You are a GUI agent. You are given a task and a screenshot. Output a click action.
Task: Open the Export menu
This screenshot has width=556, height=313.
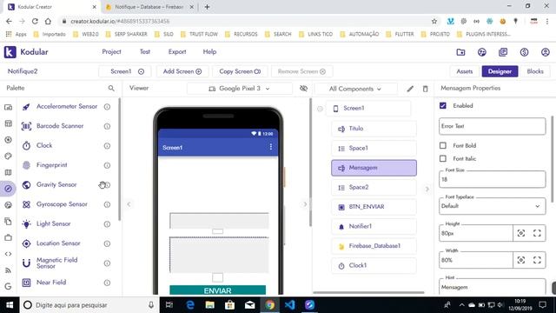(x=177, y=52)
